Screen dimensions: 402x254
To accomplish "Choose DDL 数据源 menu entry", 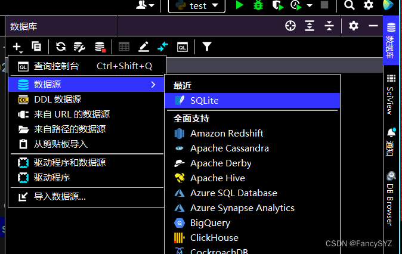I will [x=86, y=100].
